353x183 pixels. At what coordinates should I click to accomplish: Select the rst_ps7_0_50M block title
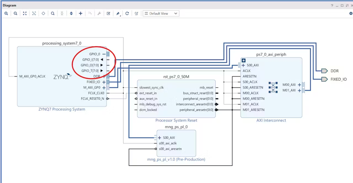tap(176, 77)
